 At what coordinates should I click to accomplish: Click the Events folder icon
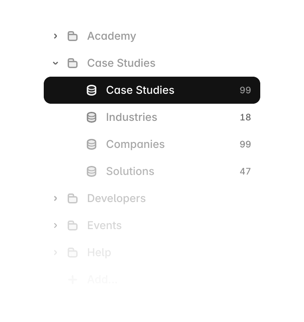(73, 225)
